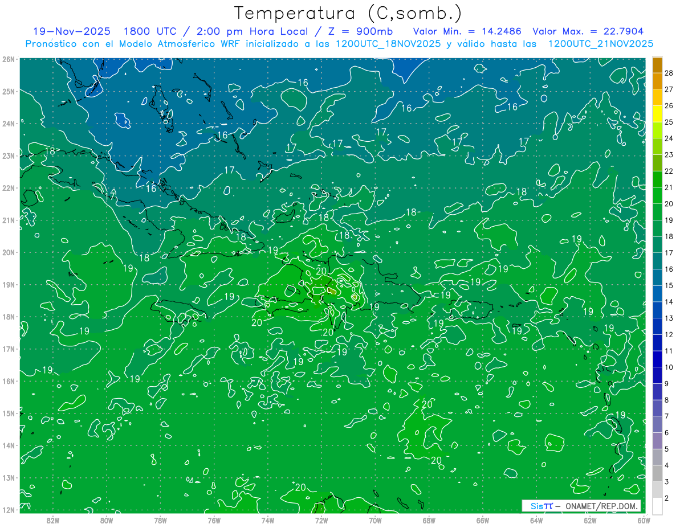Click the '82W' longitude axis label
The width and height of the screenshot is (684, 528).
tap(52, 519)
